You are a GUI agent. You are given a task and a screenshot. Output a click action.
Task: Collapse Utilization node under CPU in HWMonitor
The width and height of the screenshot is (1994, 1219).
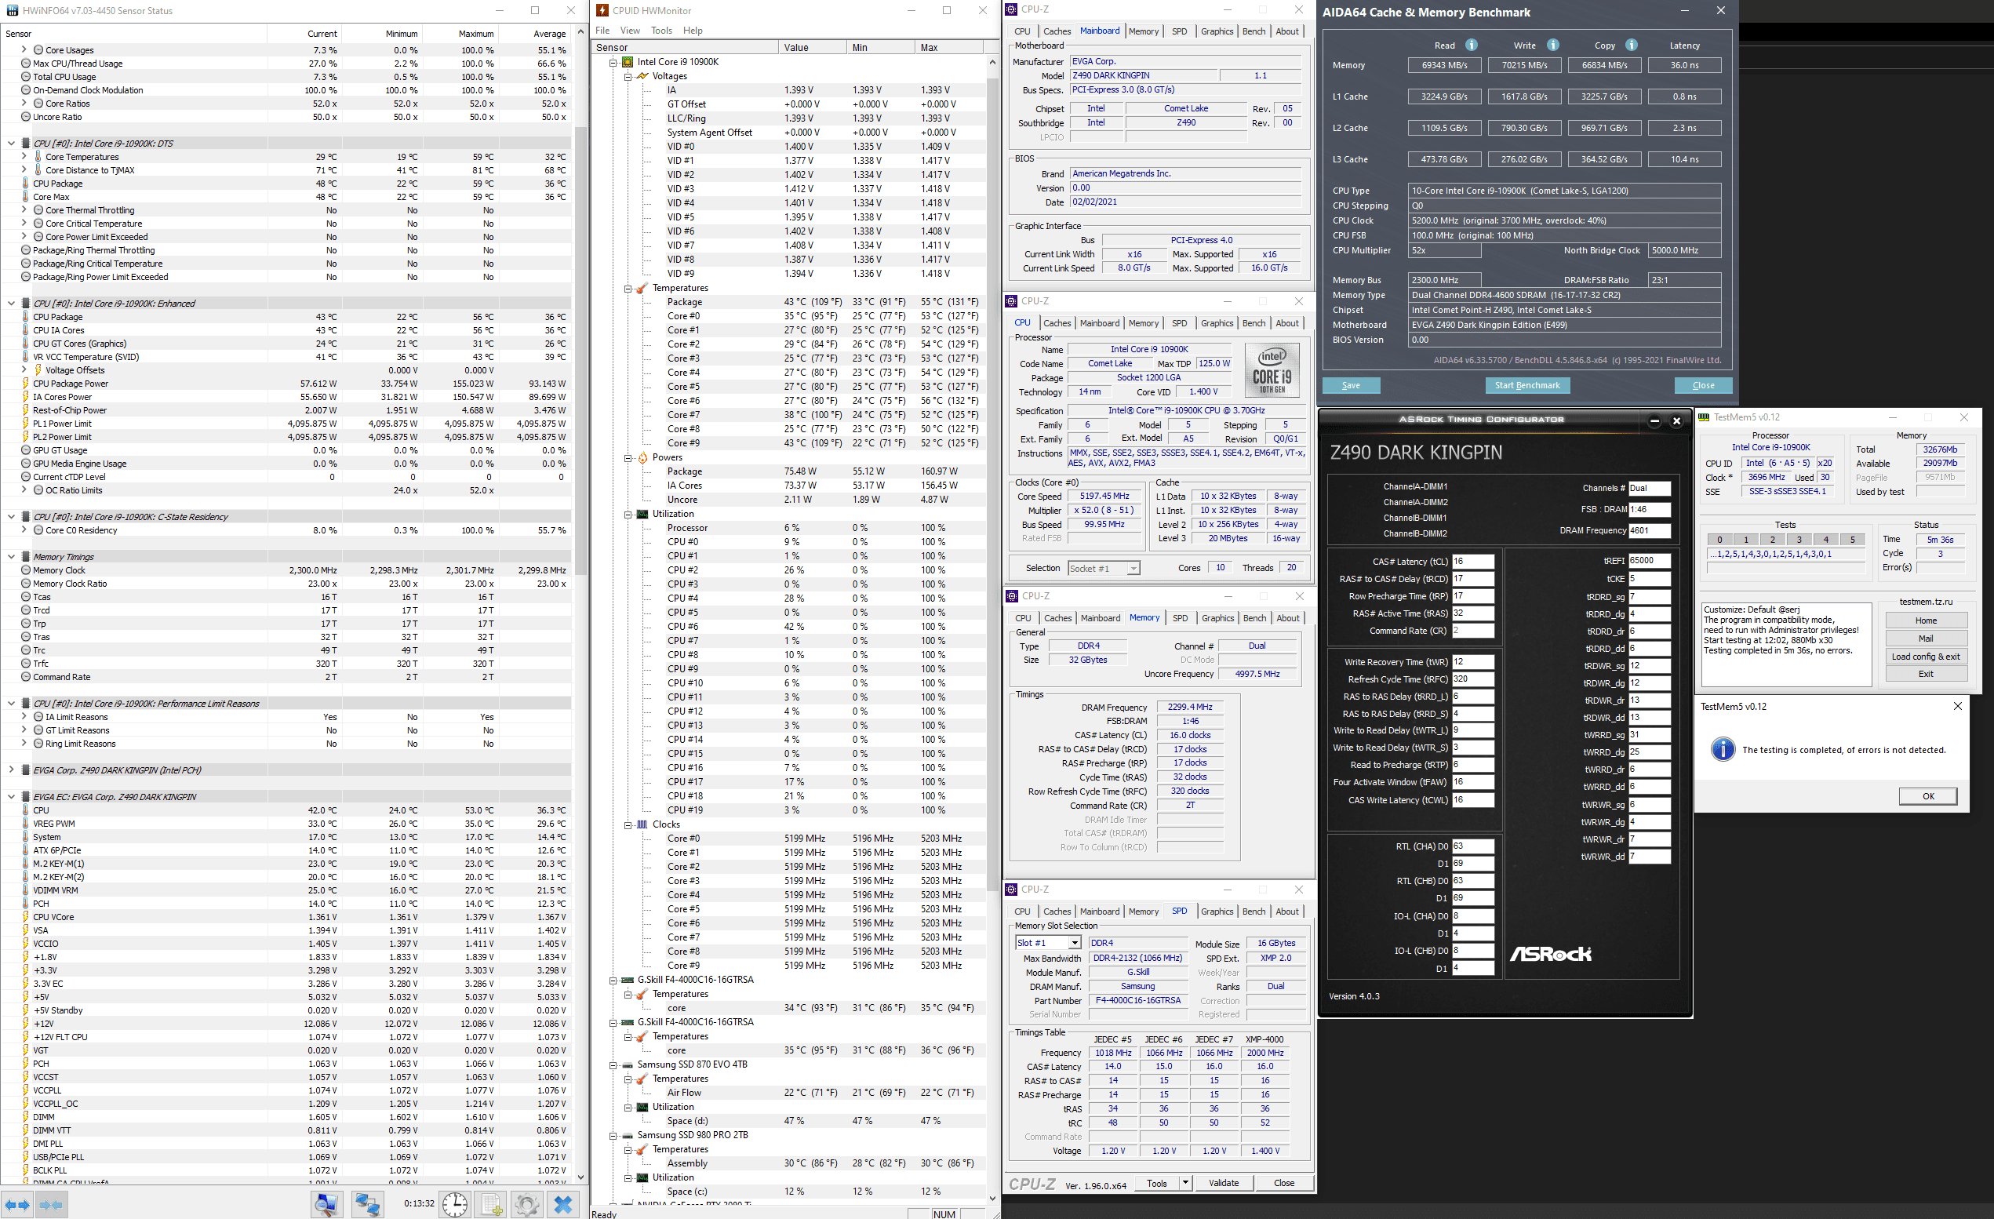628,514
